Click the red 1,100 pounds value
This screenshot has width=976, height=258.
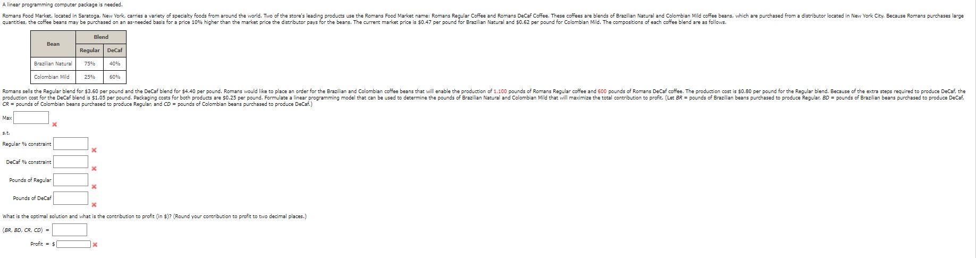tap(500, 91)
